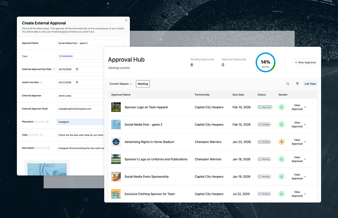Screen dimensions: 338x218
Task: Click the 14% Approved progress ring
Action: (265, 62)
